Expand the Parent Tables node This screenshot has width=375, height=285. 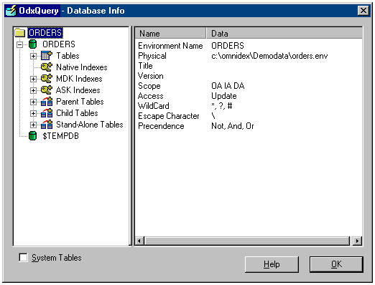(x=33, y=102)
